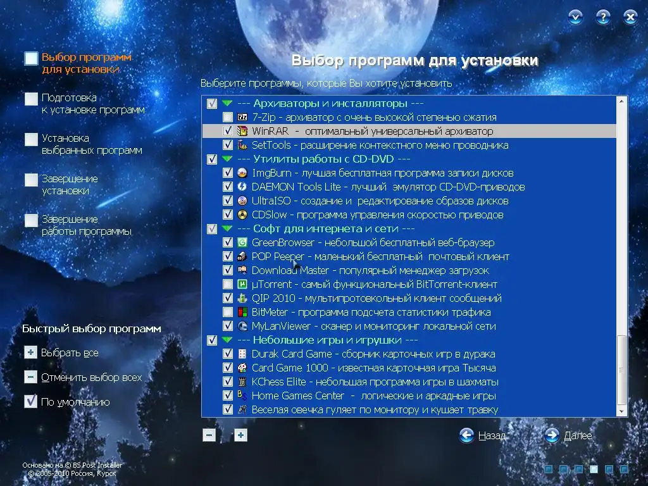Click the µTorrent green icon
Image resolution: width=648 pixels, height=486 pixels.
click(x=242, y=284)
